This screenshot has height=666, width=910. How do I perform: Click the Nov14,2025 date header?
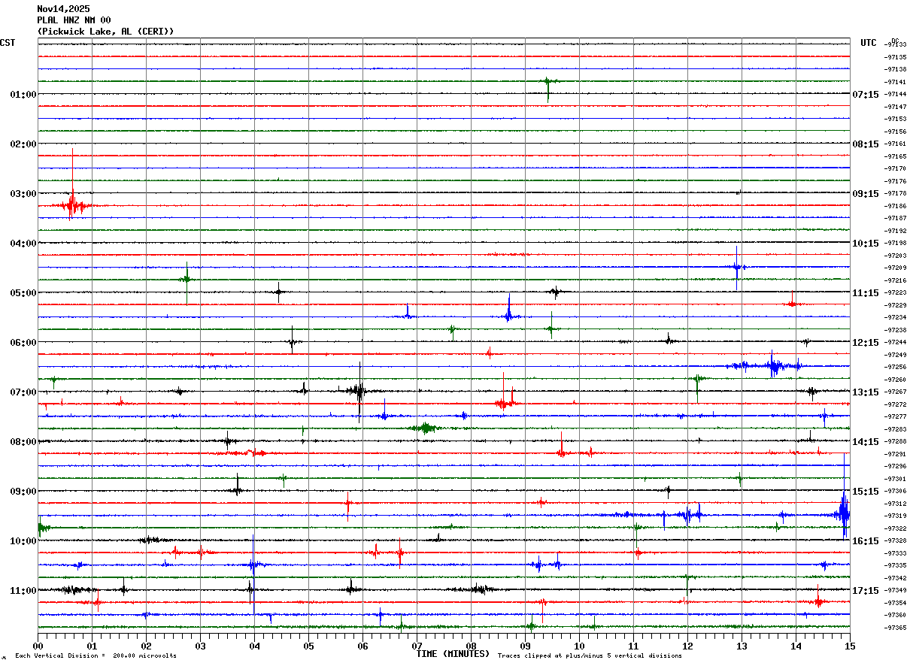(63, 8)
